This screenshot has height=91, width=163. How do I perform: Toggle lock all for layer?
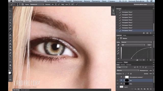click(x=131, y=74)
